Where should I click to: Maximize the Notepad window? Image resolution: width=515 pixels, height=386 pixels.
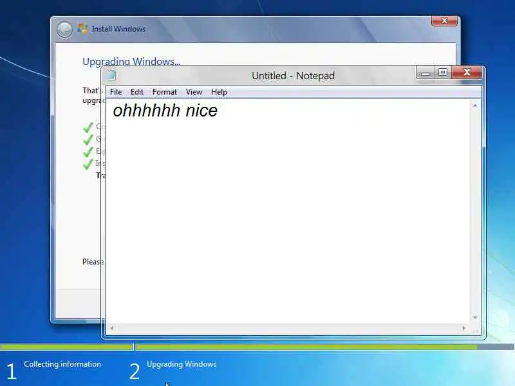pos(443,73)
